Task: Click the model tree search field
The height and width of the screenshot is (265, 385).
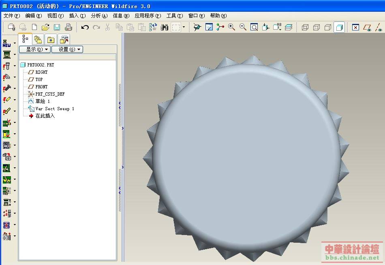Action: [68, 57]
